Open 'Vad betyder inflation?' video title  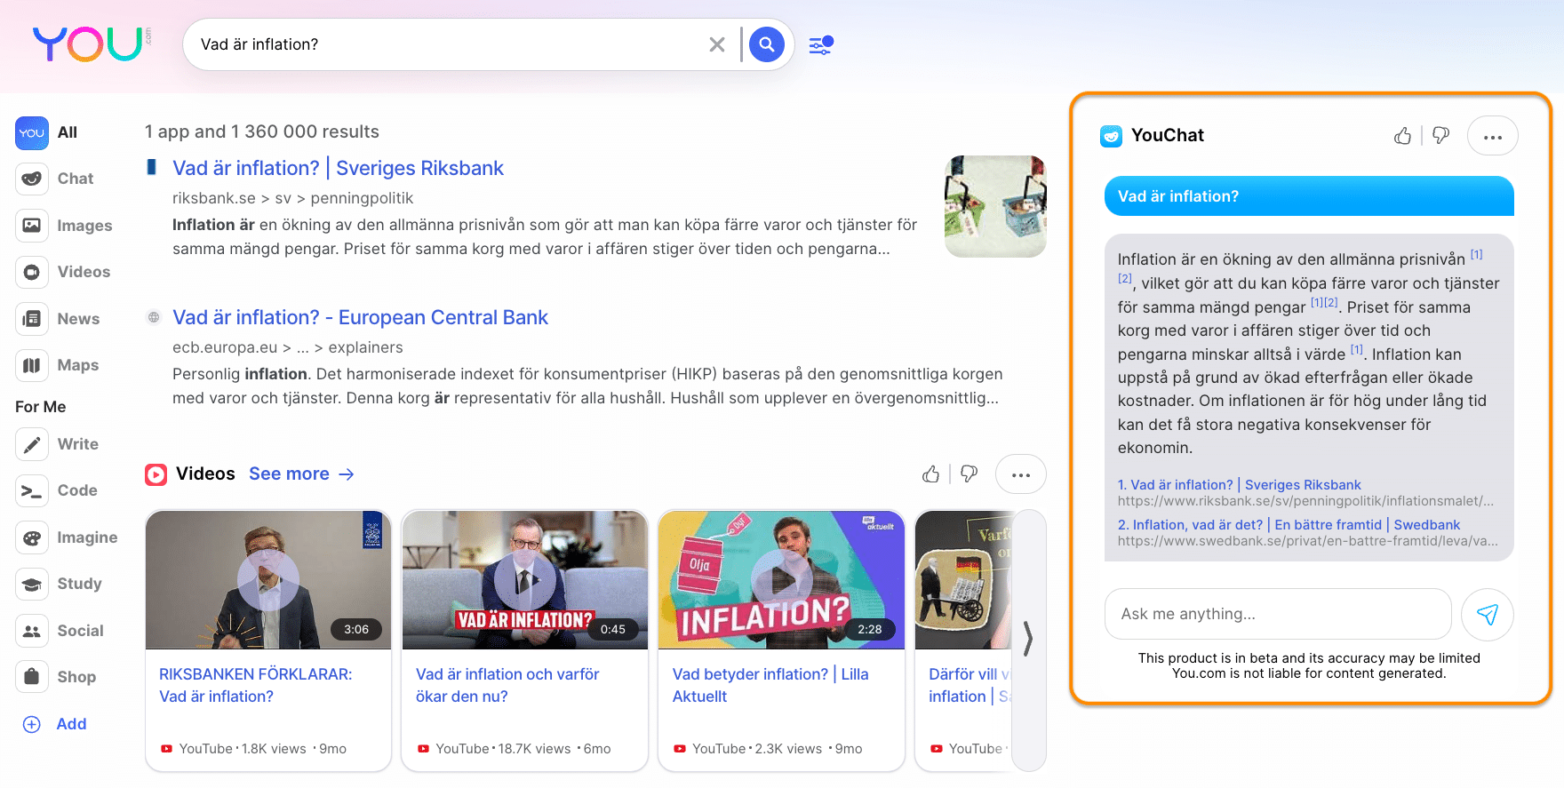[x=770, y=686]
